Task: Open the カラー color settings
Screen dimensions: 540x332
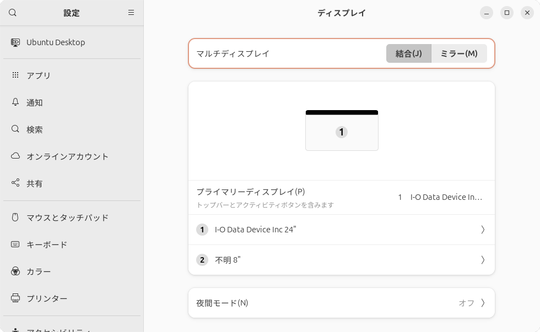Action: (37, 271)
